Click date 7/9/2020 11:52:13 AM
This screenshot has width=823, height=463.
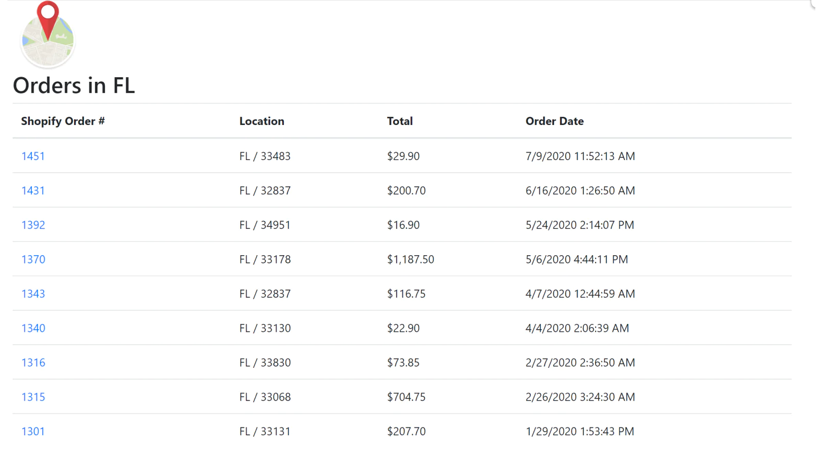point(580,156)
